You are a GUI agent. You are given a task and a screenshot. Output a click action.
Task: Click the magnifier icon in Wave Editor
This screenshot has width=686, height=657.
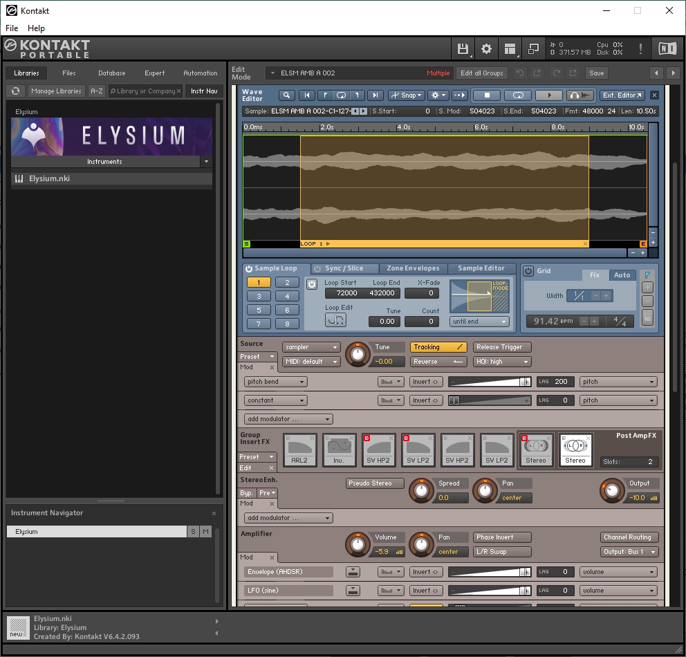click(287, 95)
